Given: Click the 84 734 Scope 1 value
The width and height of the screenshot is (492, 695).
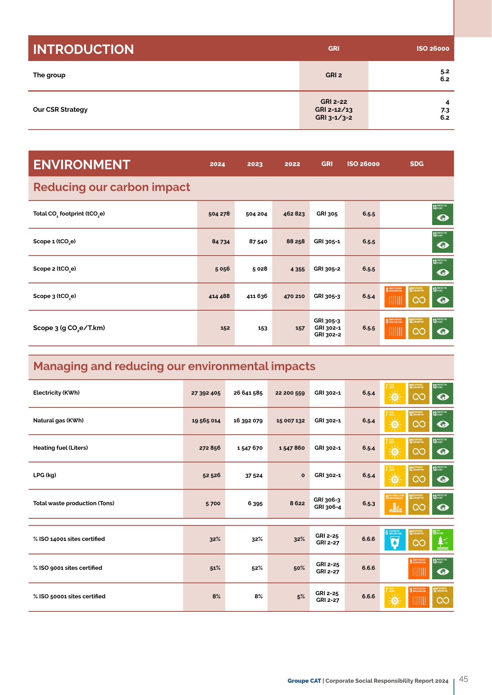Looking at the screenshot, I should pos(221,241).
